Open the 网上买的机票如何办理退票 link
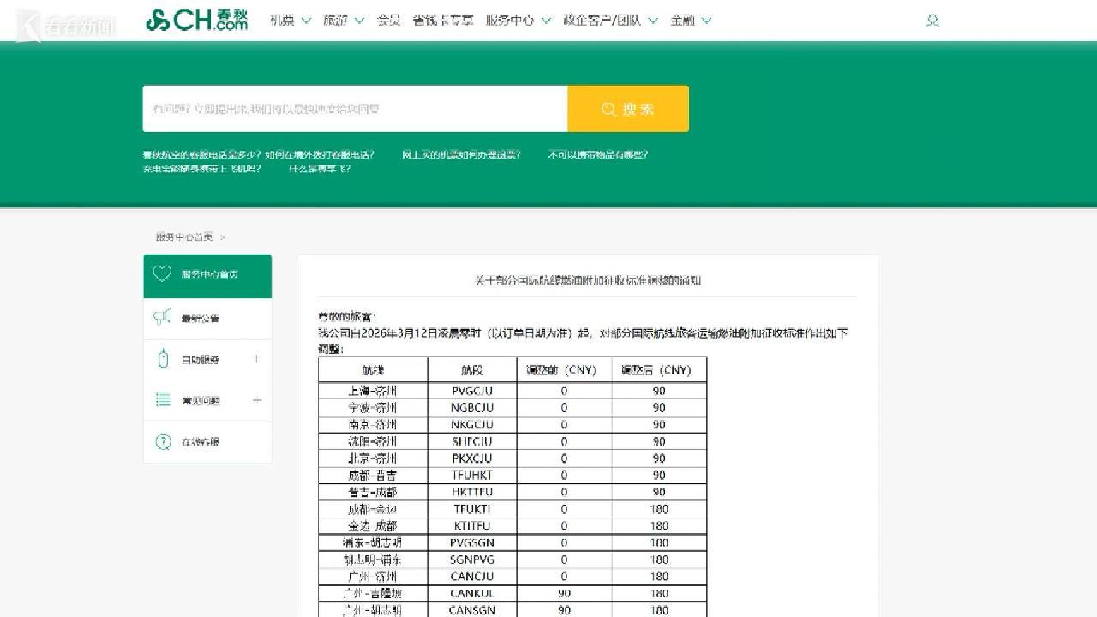Screen dimensions: 1097x617 (461, 155)
